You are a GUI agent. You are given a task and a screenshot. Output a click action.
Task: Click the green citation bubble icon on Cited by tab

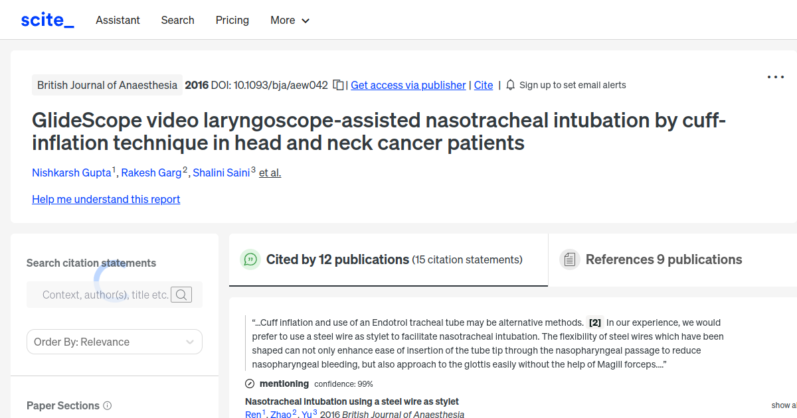tap(250, 259)
